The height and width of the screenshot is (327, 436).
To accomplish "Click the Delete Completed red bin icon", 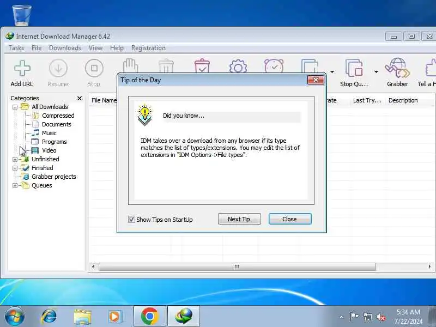I will (202, 66).
